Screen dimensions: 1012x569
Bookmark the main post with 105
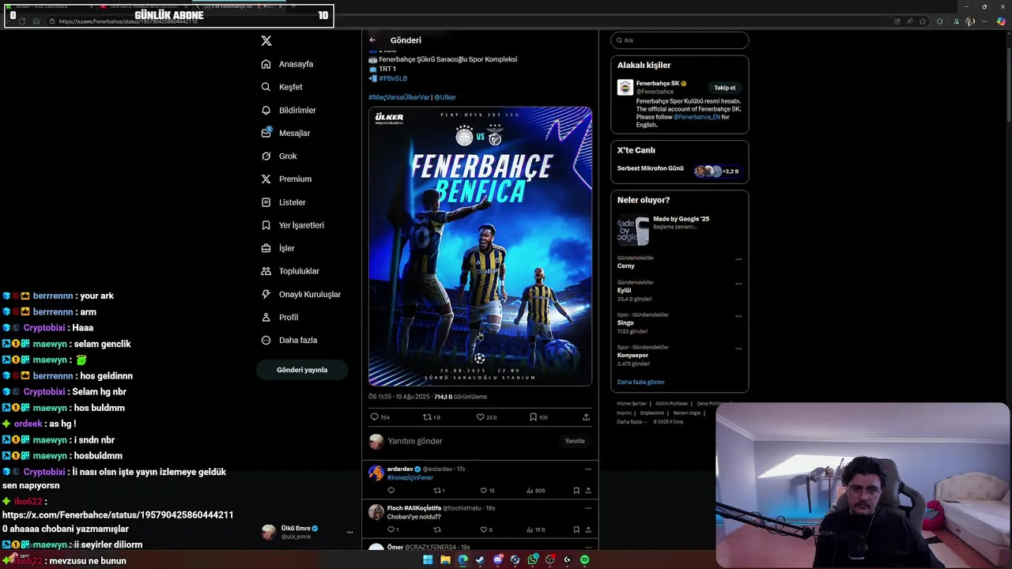tap(538, 417)
